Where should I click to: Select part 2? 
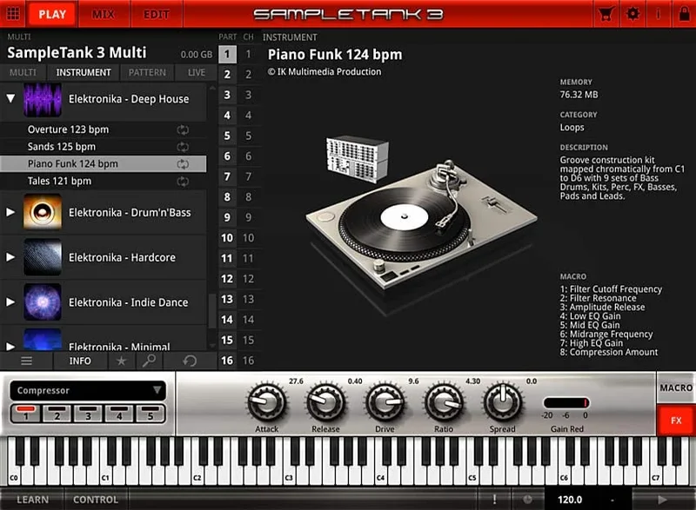(x=227, y=75)
